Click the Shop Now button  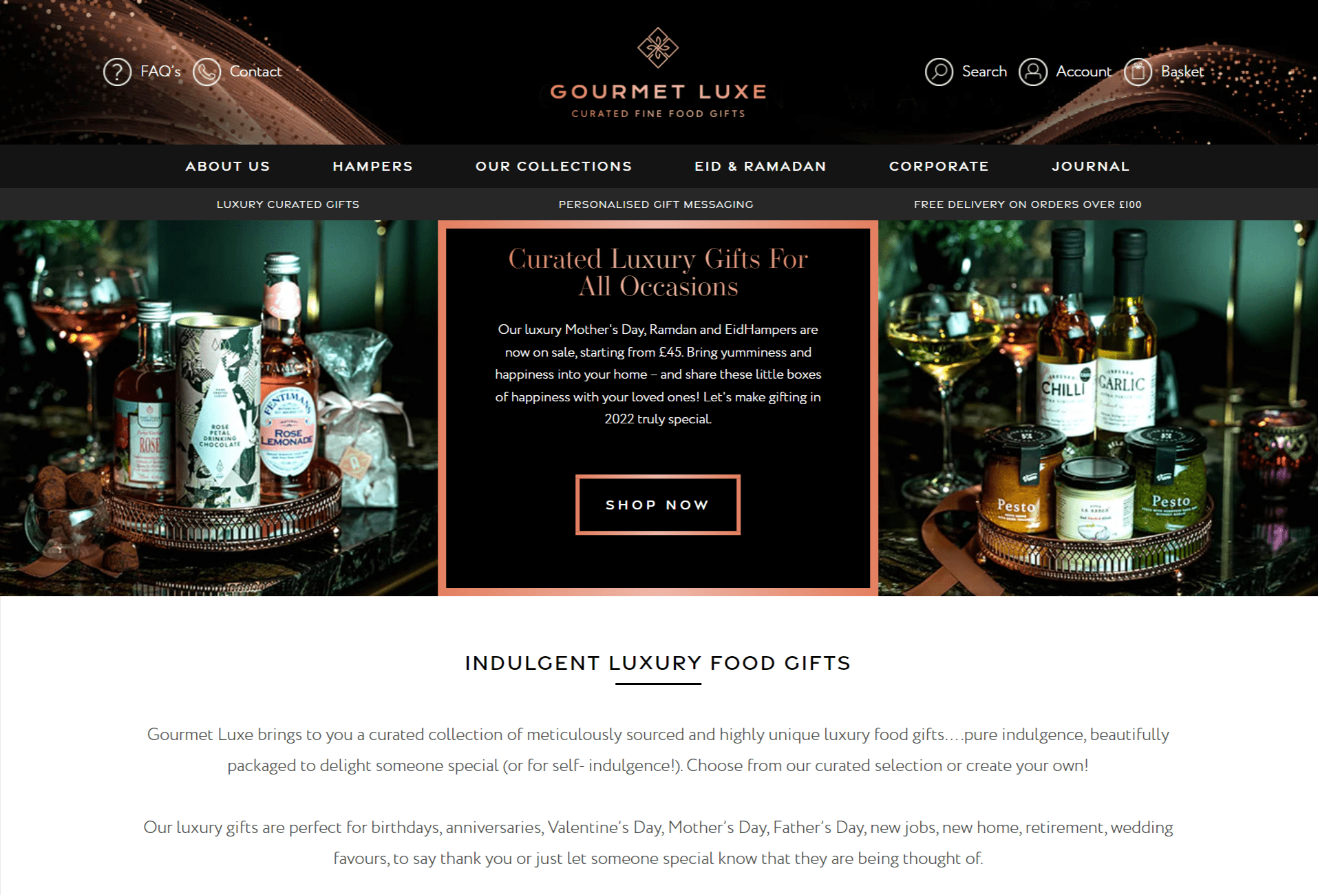(658, 505)
